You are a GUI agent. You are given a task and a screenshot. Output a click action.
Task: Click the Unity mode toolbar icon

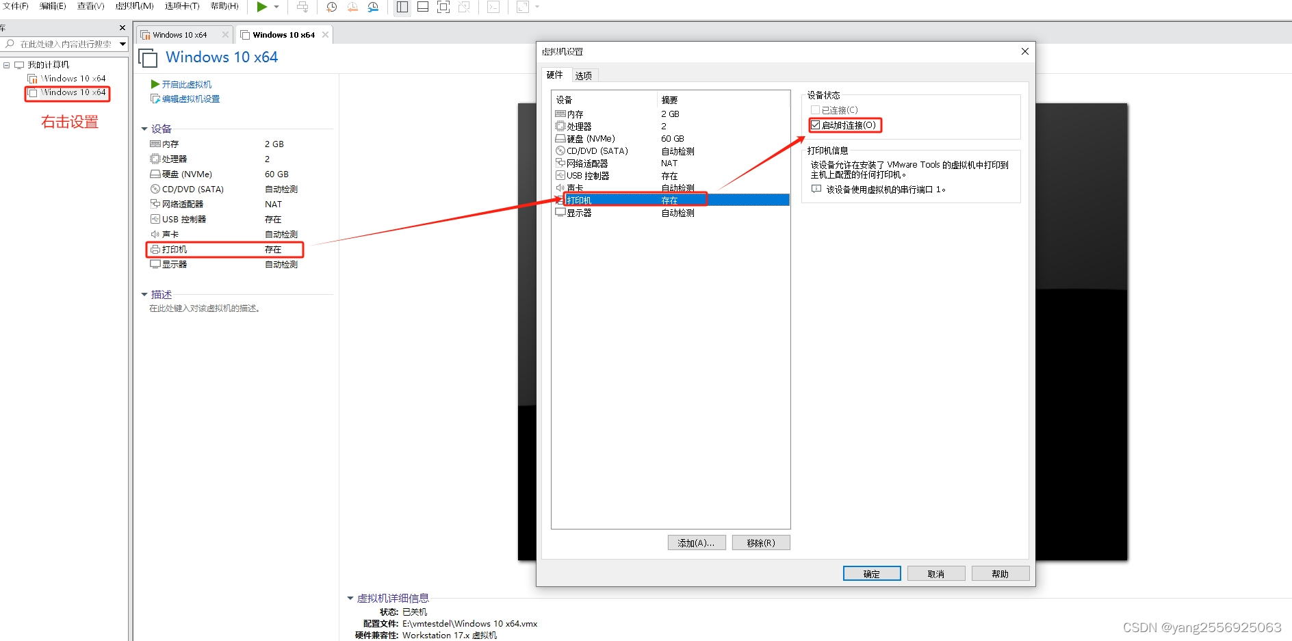(464, 7)
